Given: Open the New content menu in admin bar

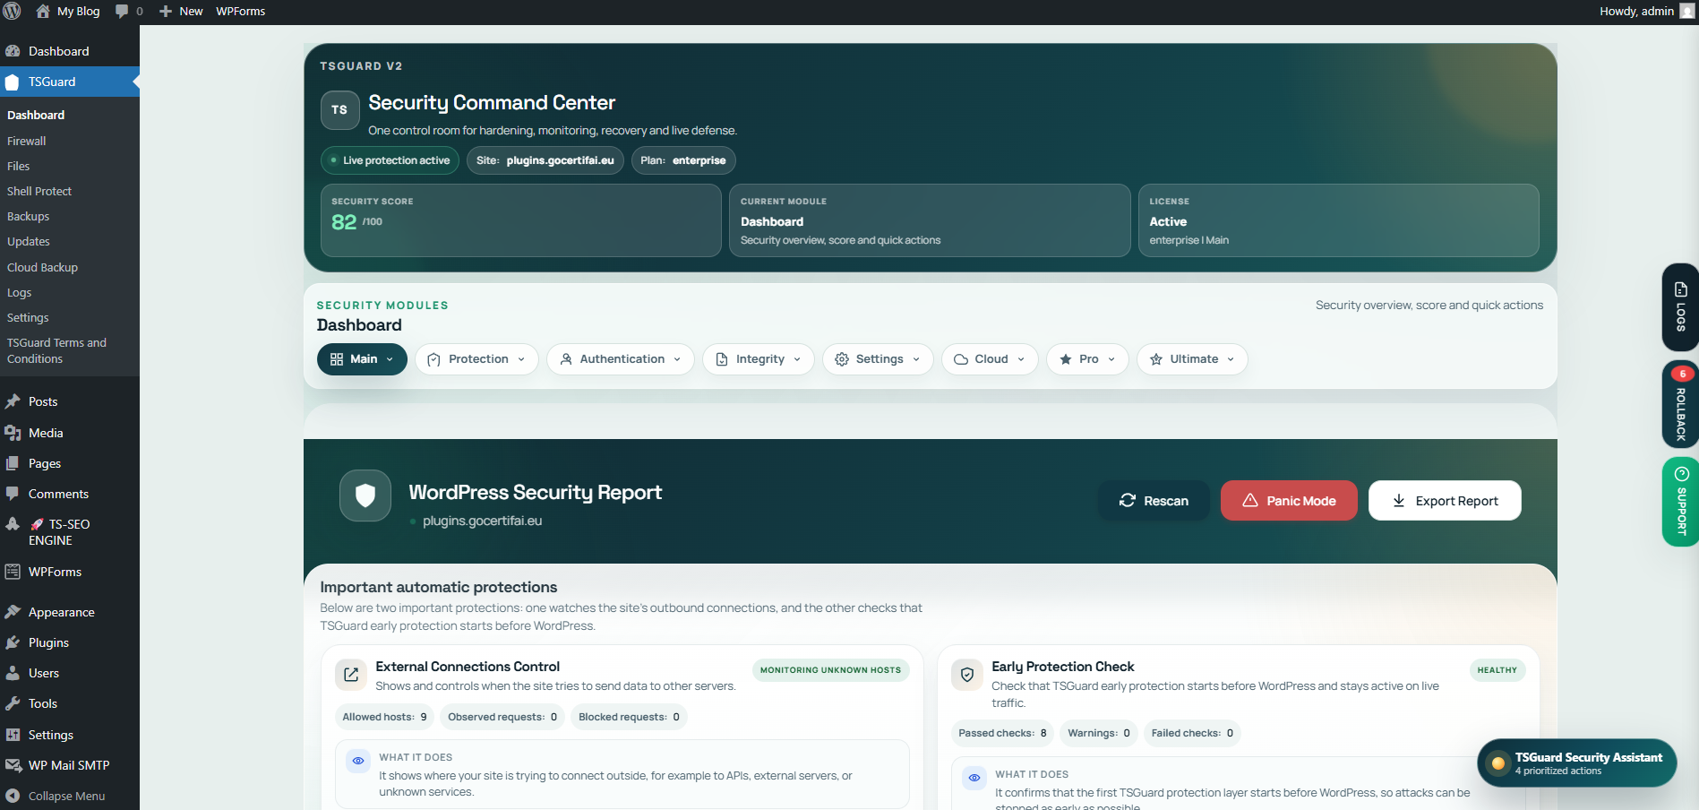Looking at the screenshot, I should pyautogui.click(x=181, y=11).
